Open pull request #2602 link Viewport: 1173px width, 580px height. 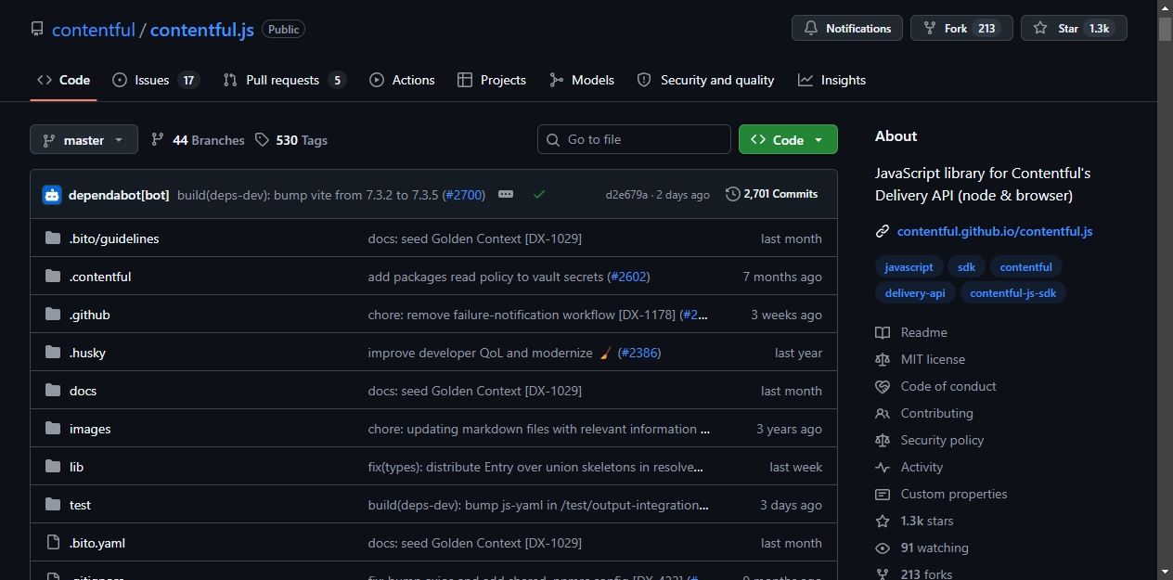click(x=628, y=277)
